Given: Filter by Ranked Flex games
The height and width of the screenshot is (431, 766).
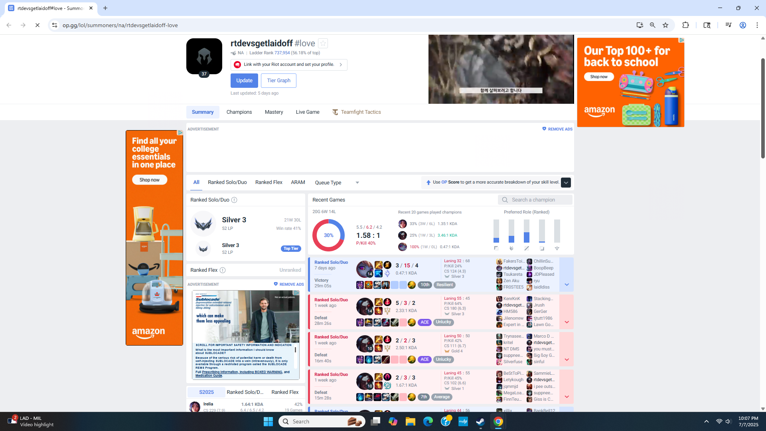Looking at the screenshot, I should [x=269, y=182].
